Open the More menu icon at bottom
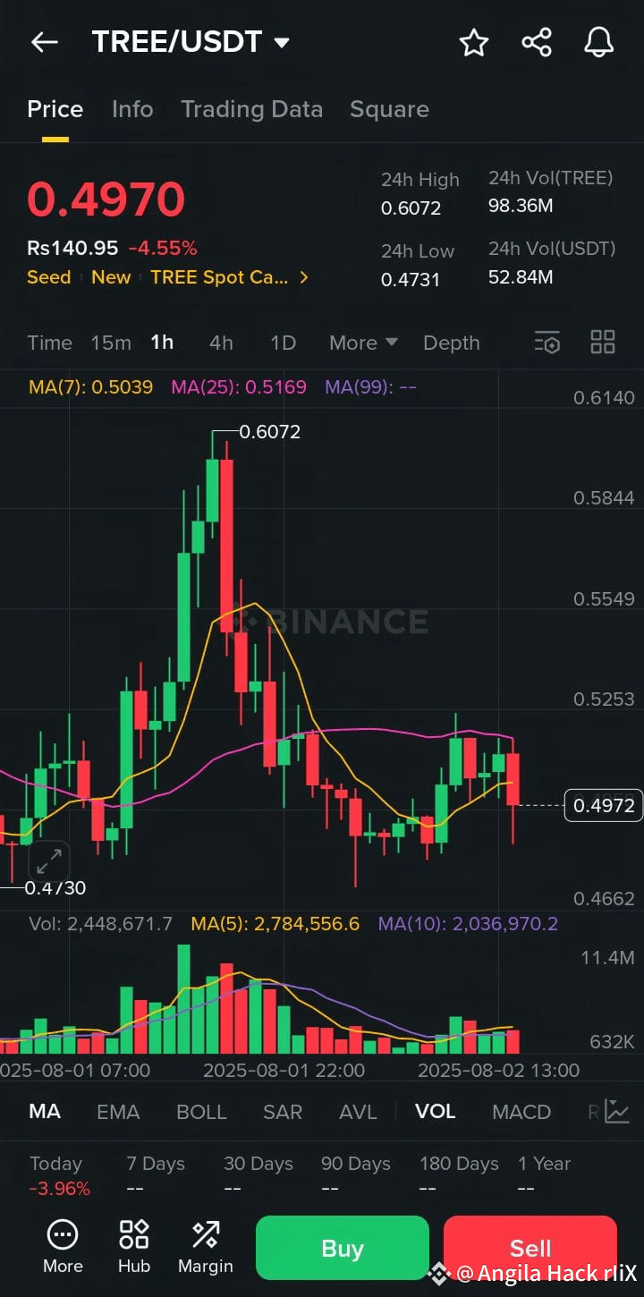The width and height of the screenshot is (644, 1297). pos(63,1246)
